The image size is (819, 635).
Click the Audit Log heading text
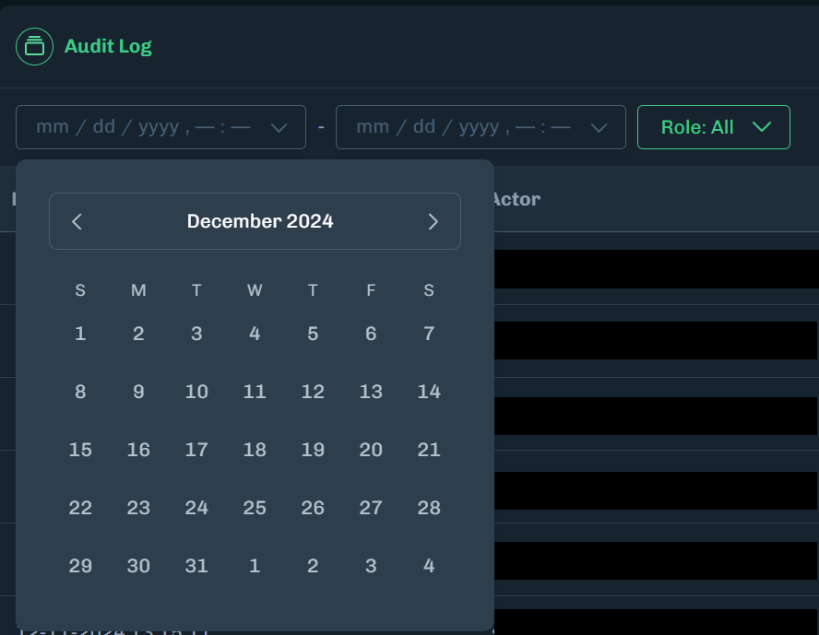[108, 46]
